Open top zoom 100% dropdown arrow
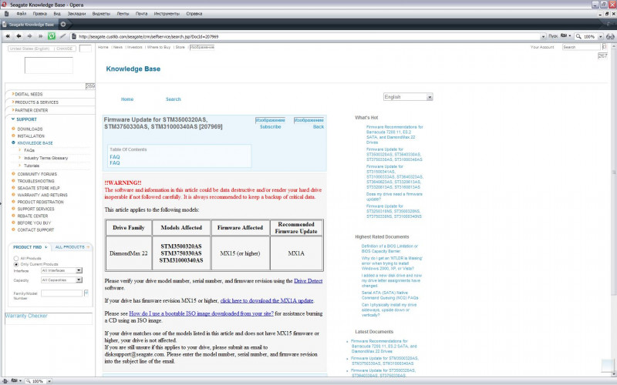The image size is (617, 385). (x=601, y=36)
